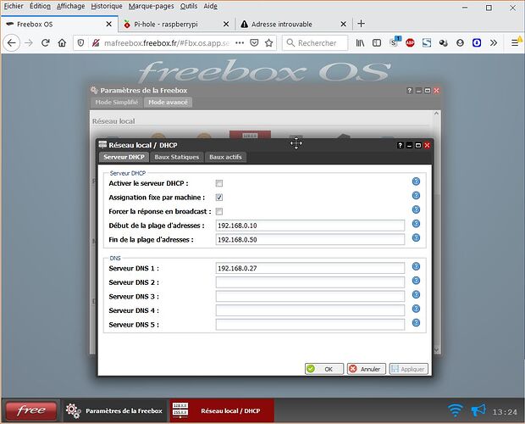Click the Appliquer button
525x424 pixels.
pyautogui.click(x=409, y=369)
